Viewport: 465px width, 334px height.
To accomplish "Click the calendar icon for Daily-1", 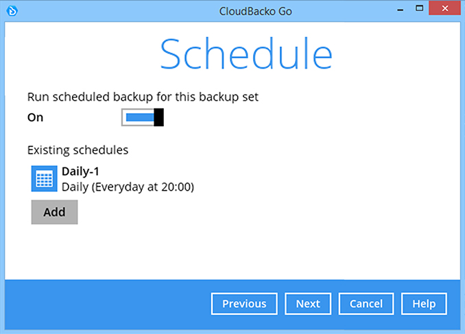I will pos(44,178).
